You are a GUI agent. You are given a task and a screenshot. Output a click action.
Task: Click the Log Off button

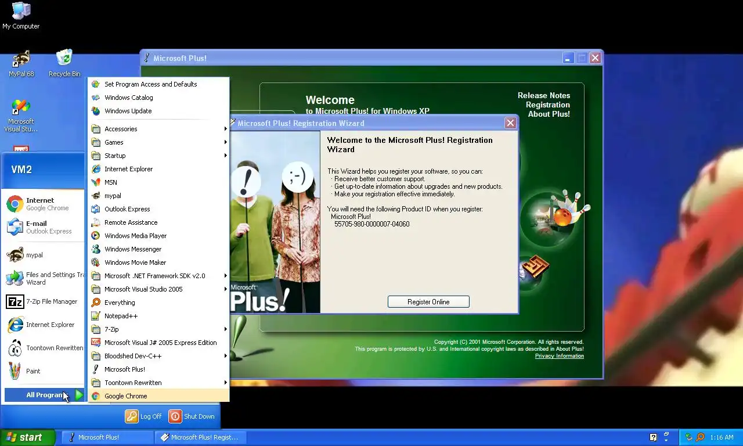pos(143,416)
